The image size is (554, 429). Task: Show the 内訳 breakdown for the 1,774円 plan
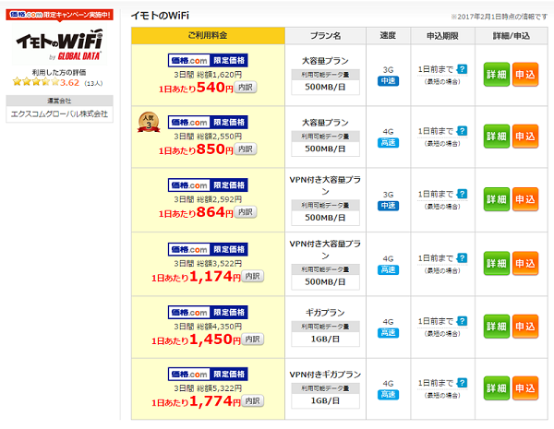[x=253, y=400]
